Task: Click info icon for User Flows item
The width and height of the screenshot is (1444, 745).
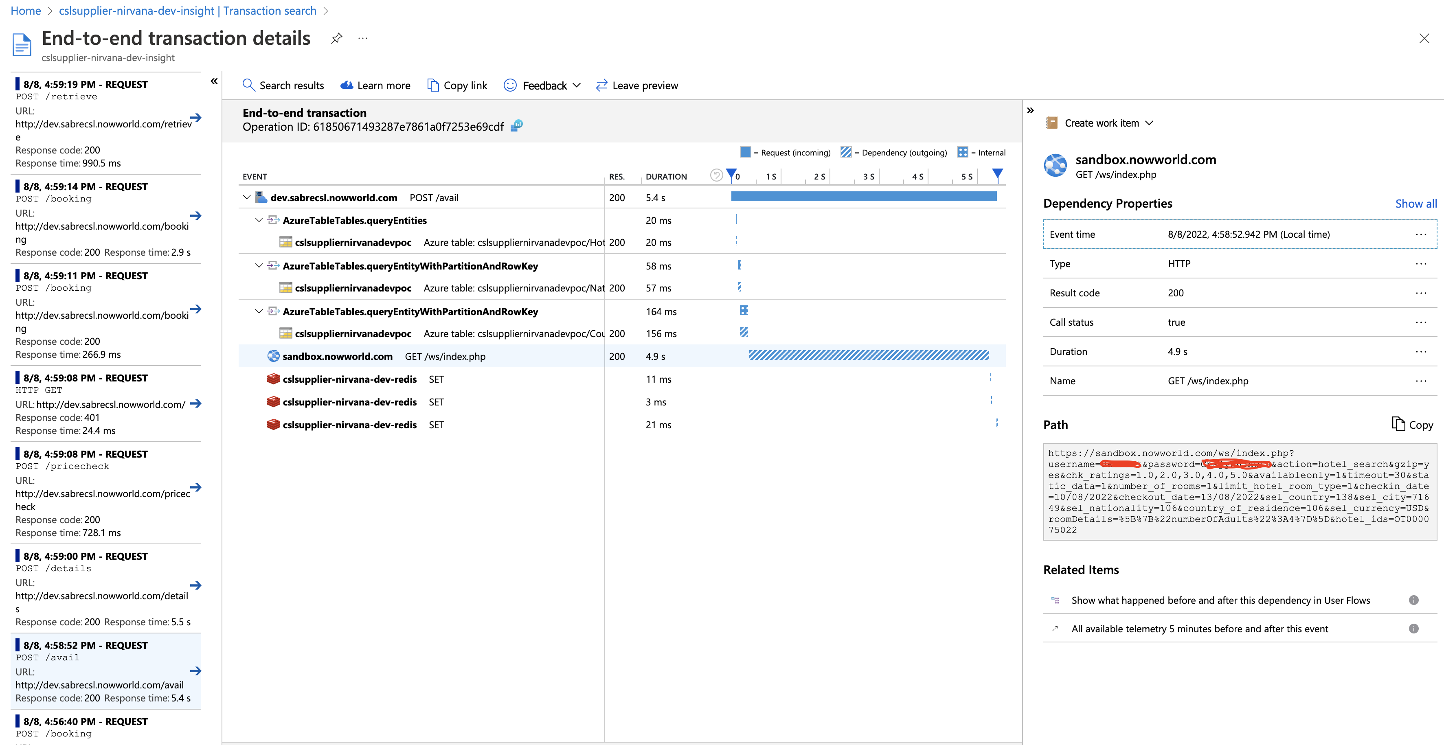Action: pyautogui.click(x=1414, y=600)
